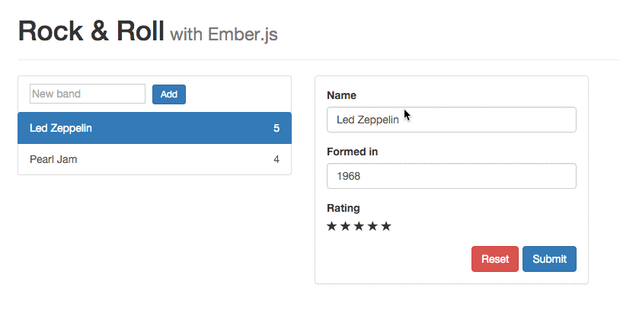Submit the band details form
Image resolution: width=620 pixels, height=310 pixels.
[549, 259]
